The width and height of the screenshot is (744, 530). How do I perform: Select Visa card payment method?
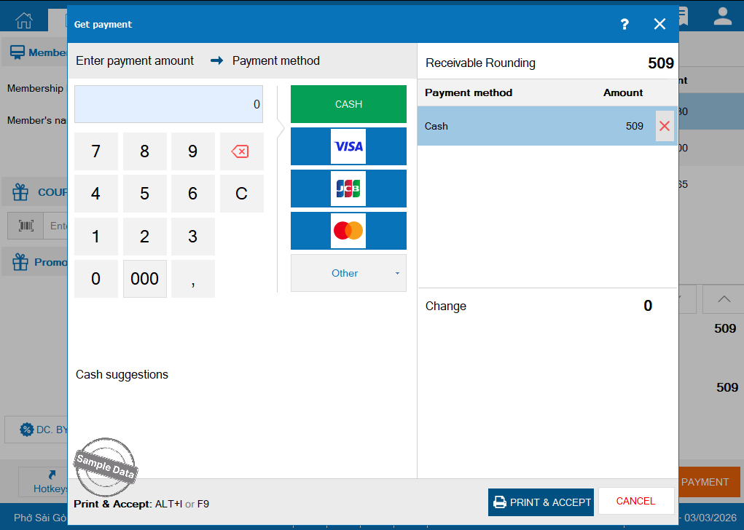348,146
